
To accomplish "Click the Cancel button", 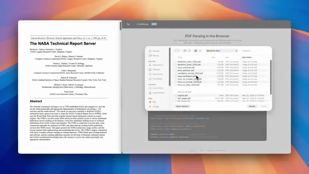I will coord(252,106).
